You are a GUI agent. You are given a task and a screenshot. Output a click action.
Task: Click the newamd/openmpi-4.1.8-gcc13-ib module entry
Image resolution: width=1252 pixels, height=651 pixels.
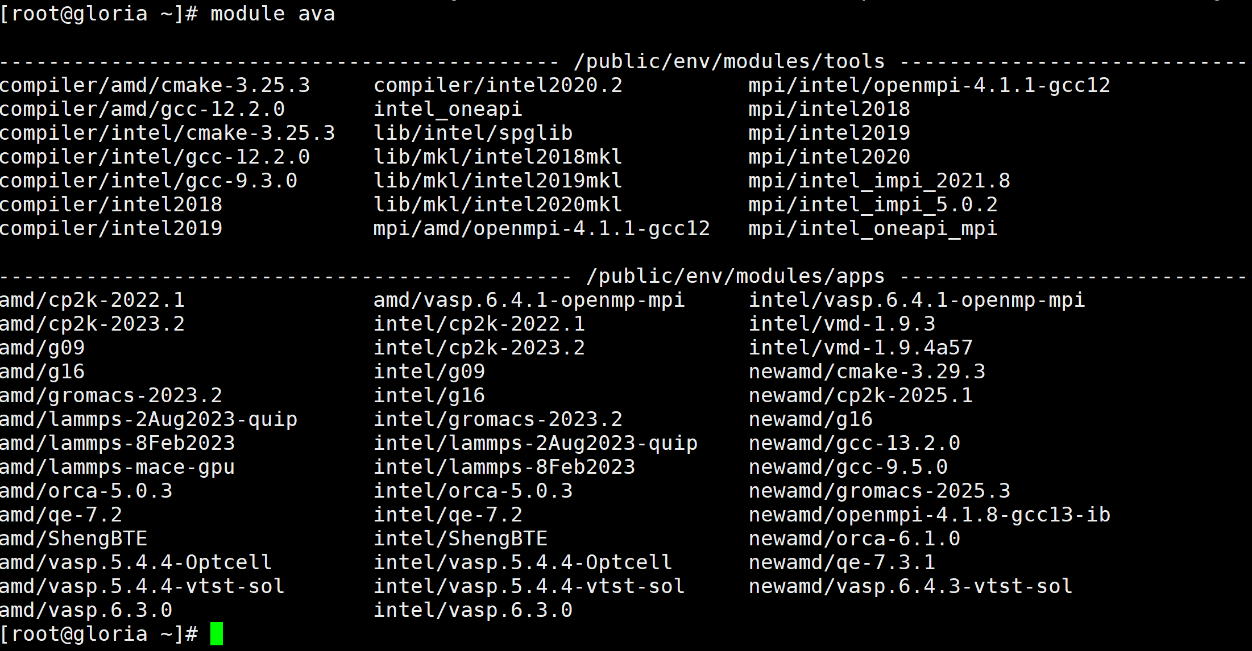coord(929,515)
